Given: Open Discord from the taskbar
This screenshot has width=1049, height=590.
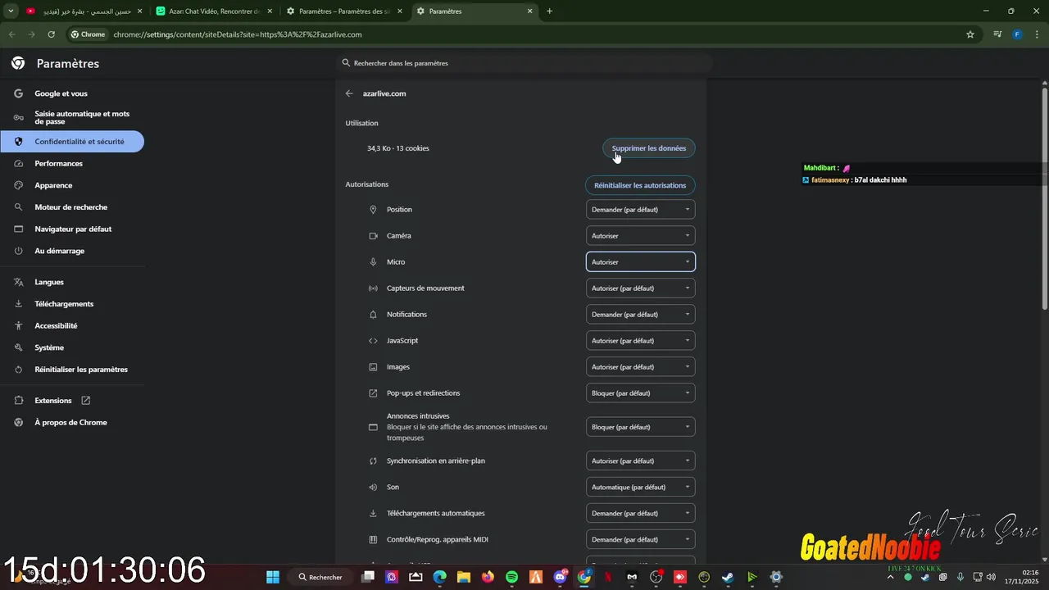Looking at the screenshot, I should (561, 577).
